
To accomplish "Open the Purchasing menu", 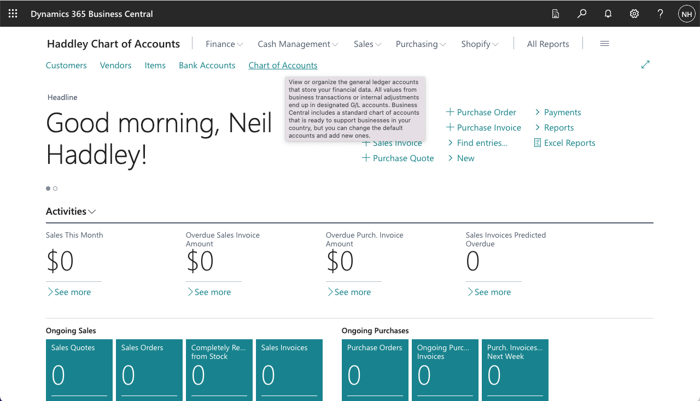I will pyautogui.click(x=421, y=44).
